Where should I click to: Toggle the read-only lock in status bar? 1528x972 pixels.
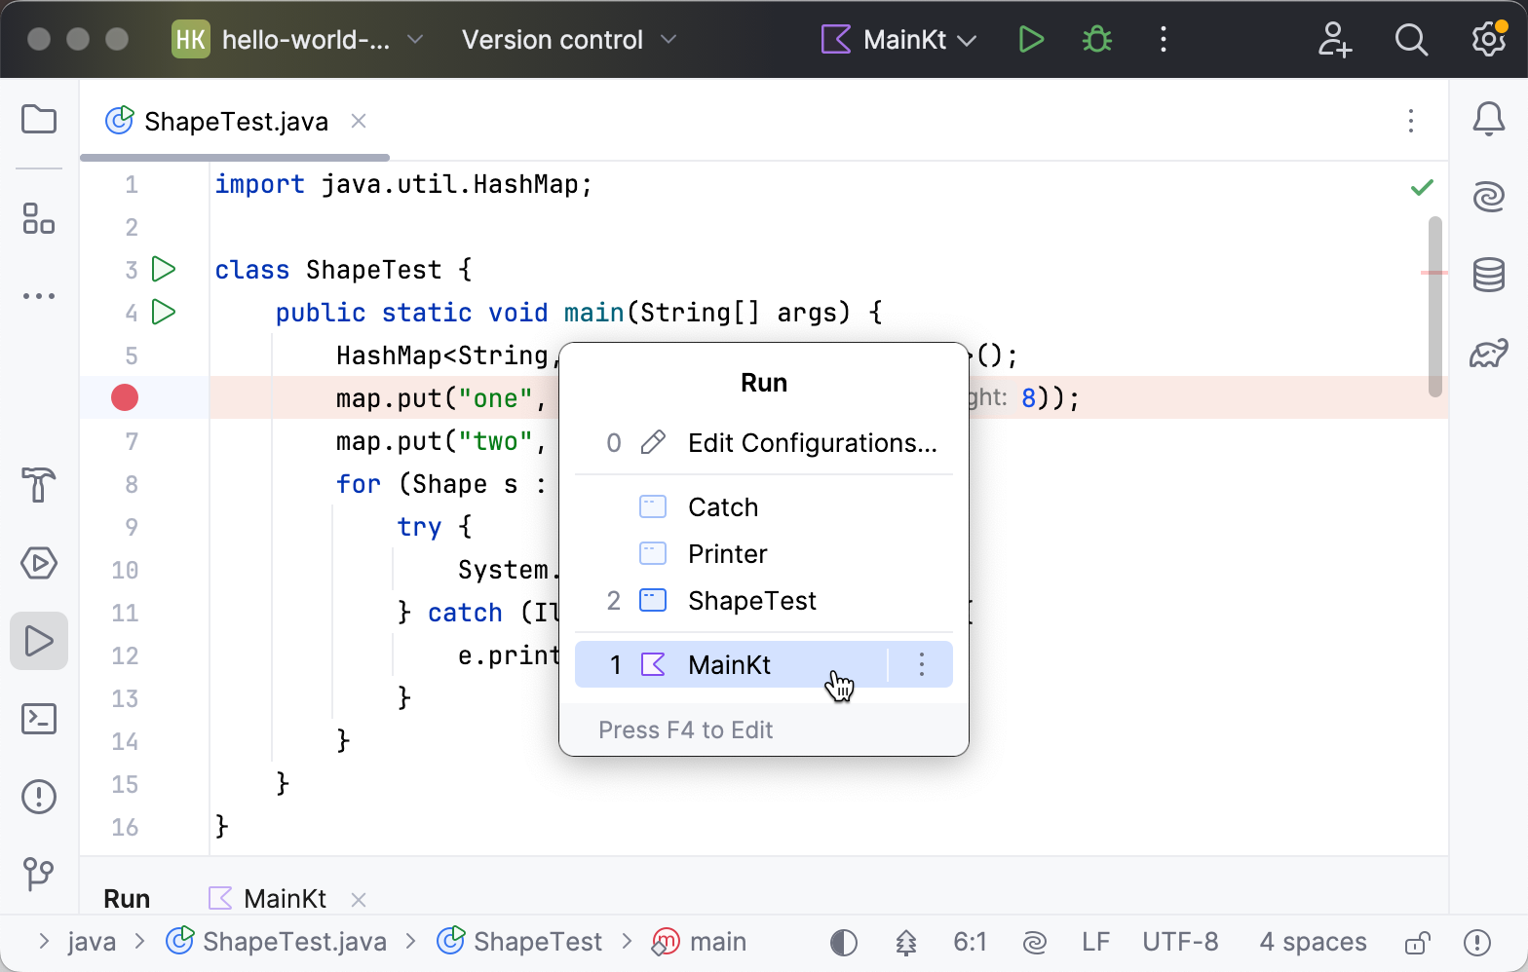pyautogui.click(x=1418, y=943)
